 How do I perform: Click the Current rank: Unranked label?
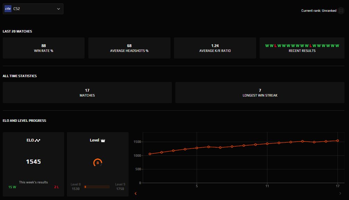(x=319, y=11)
